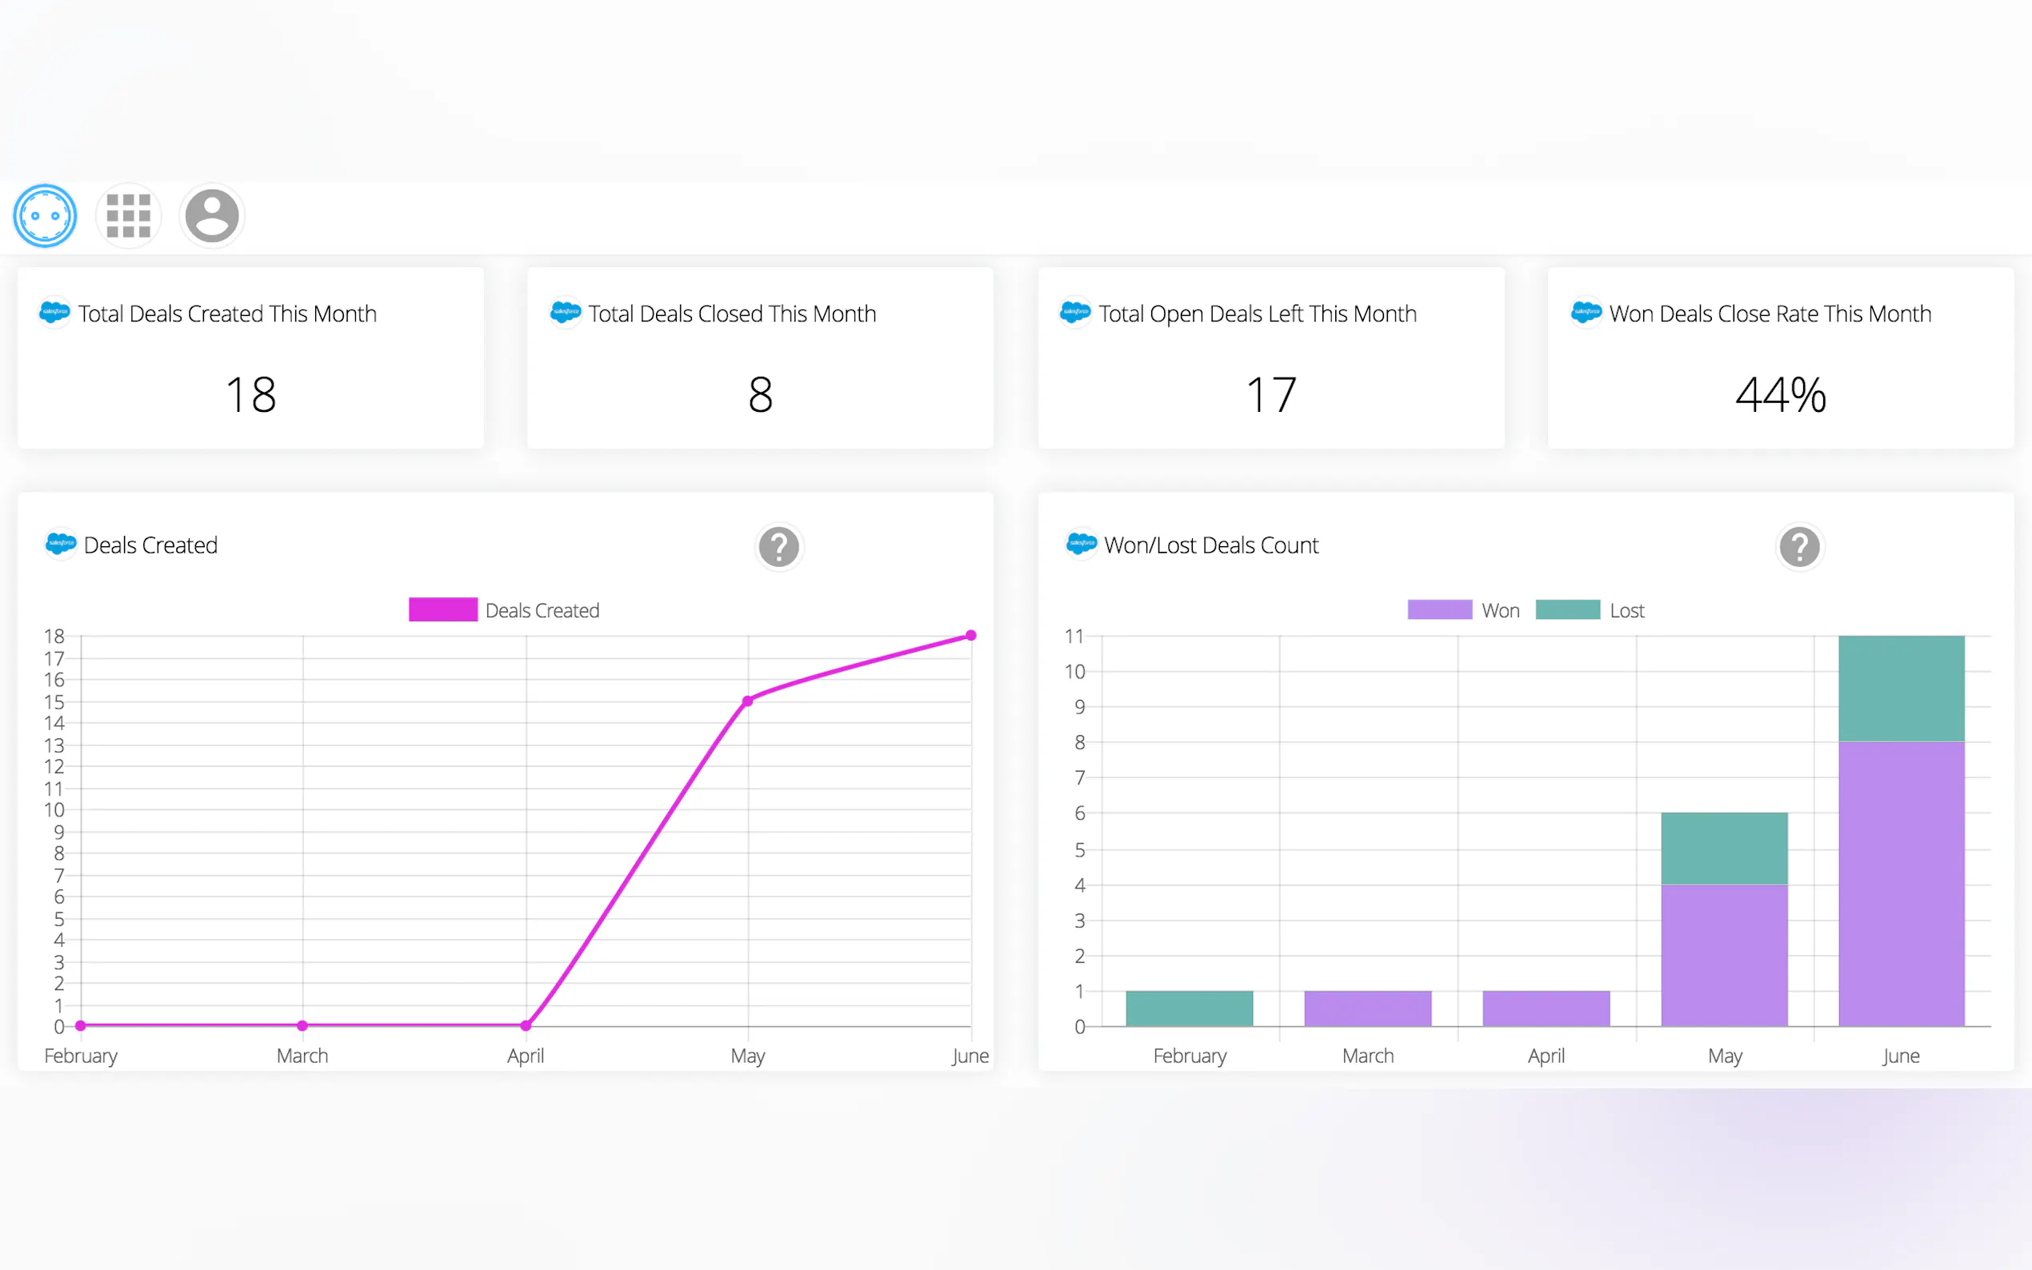Click Salesforce logo next to Deals Created chart title
The height and width of the screenshot is (1270, 2032).
tap(61, 545)
